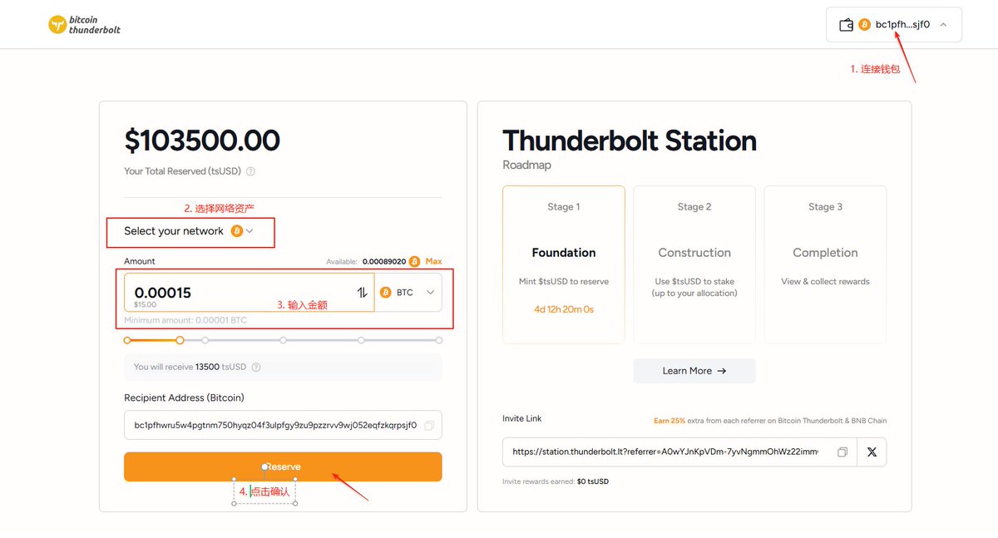Click the slider's active handle
This screenshot has width=998, height=538.
[x=180, y=340]
